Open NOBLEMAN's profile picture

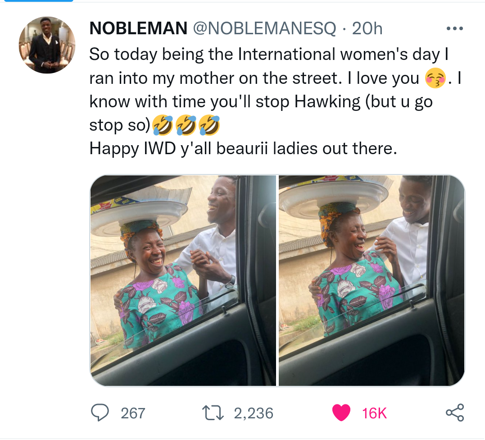(47, 45)
